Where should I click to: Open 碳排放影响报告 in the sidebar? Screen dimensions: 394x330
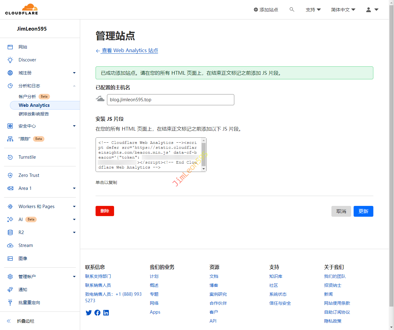(34, 114)
